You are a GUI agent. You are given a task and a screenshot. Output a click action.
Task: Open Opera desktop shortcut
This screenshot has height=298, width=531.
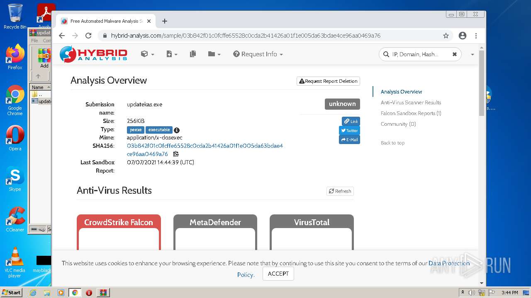15,138
